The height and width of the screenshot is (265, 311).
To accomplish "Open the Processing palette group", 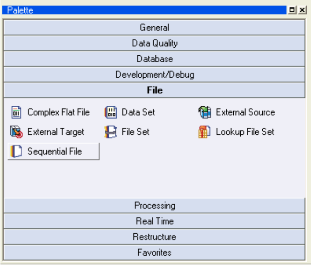I will point(155,206).
